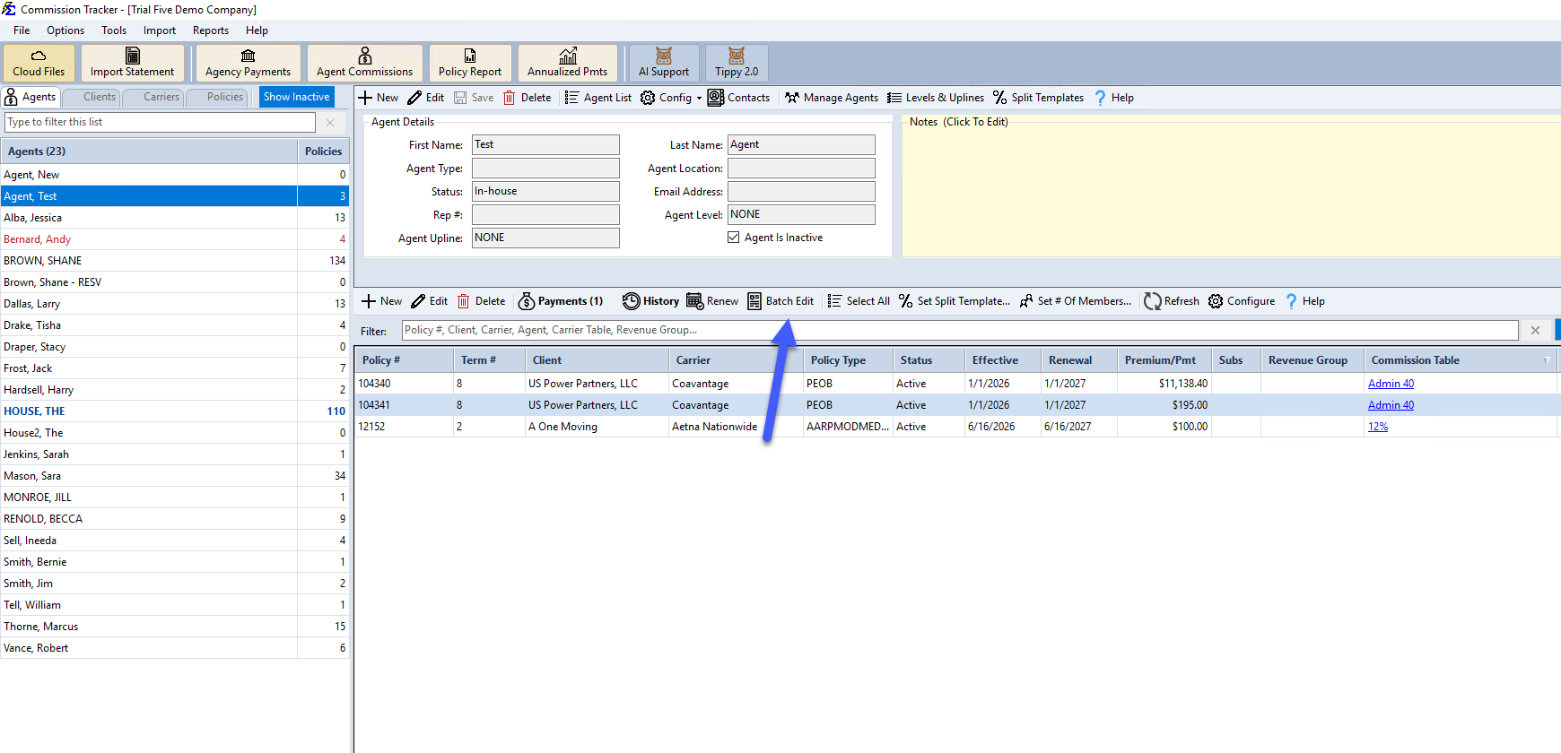Screen dimensions: 1561x753
Task: View policy History
Action: coord(651,301)
